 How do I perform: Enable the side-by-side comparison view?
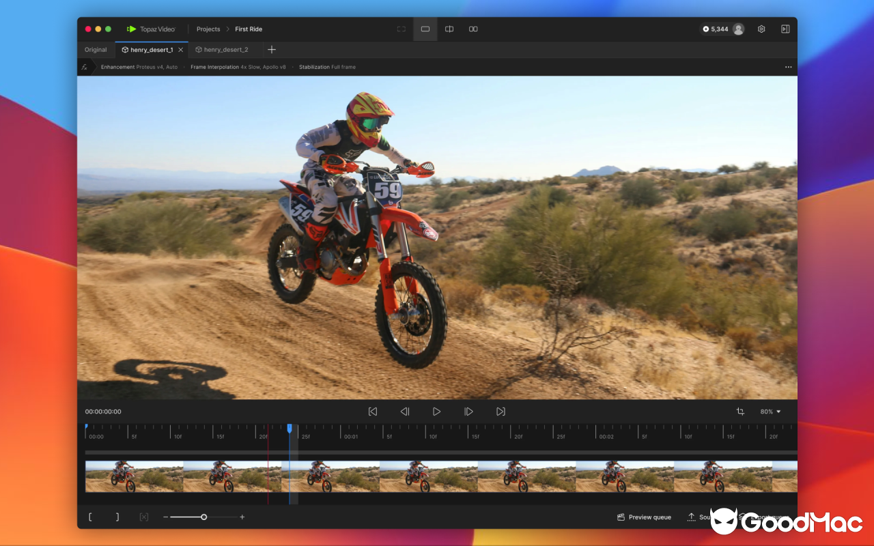(x=473, y=29)
